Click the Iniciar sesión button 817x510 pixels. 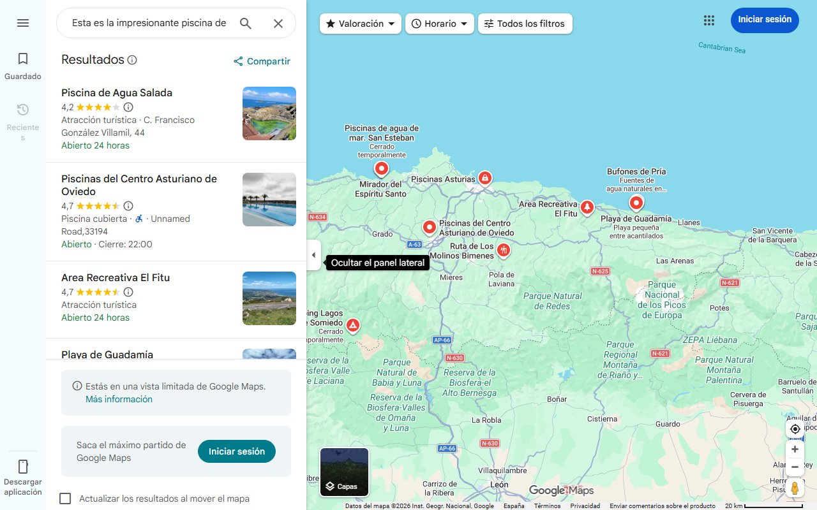(x=764, y=20)
